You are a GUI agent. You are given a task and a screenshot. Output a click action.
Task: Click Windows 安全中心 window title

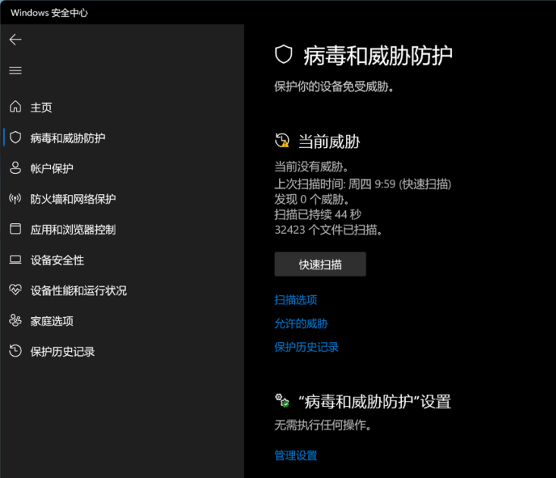pyautogui.click(x=49, y=13)
